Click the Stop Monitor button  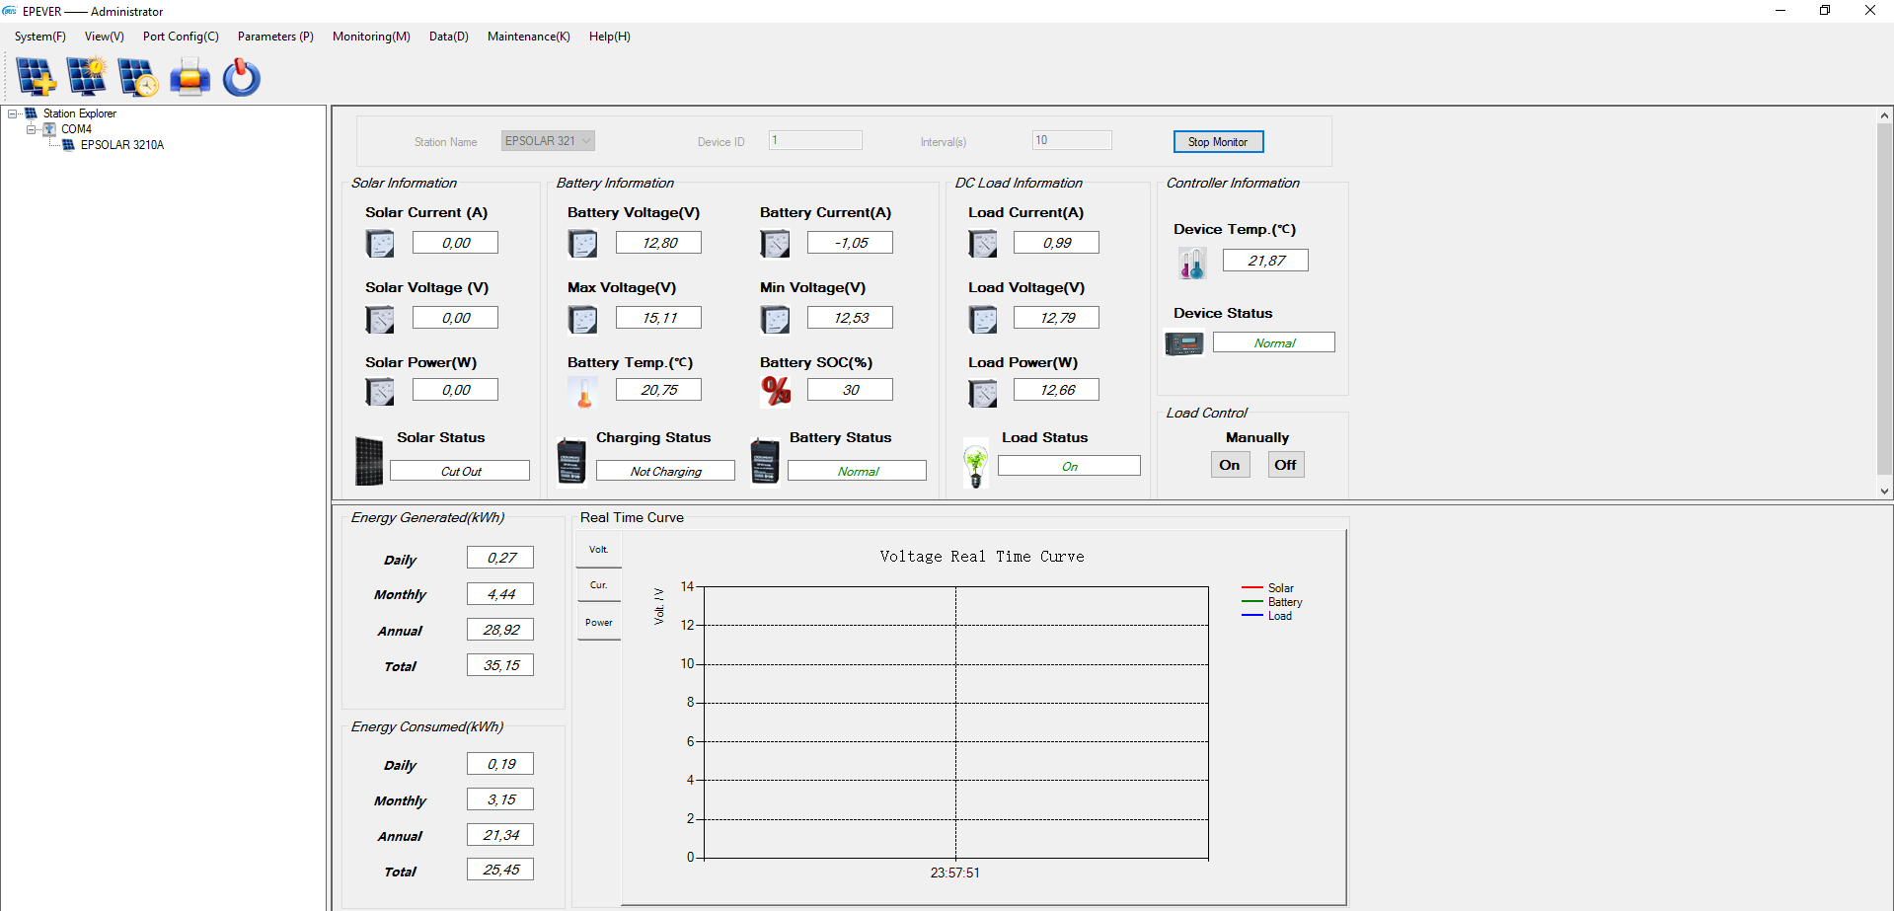coord(1218,142)
